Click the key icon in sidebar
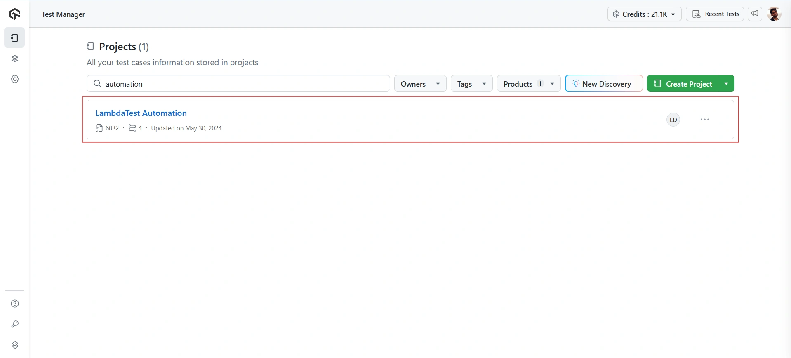The width and height of the screenshot is (791, 358). pos(15,324)
